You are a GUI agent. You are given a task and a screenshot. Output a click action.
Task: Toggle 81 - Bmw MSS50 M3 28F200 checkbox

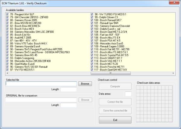[7, 23]
